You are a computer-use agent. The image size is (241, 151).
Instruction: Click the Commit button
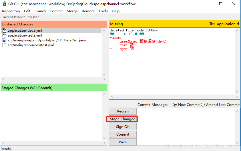pyautogui.click(x=123, y=134)
